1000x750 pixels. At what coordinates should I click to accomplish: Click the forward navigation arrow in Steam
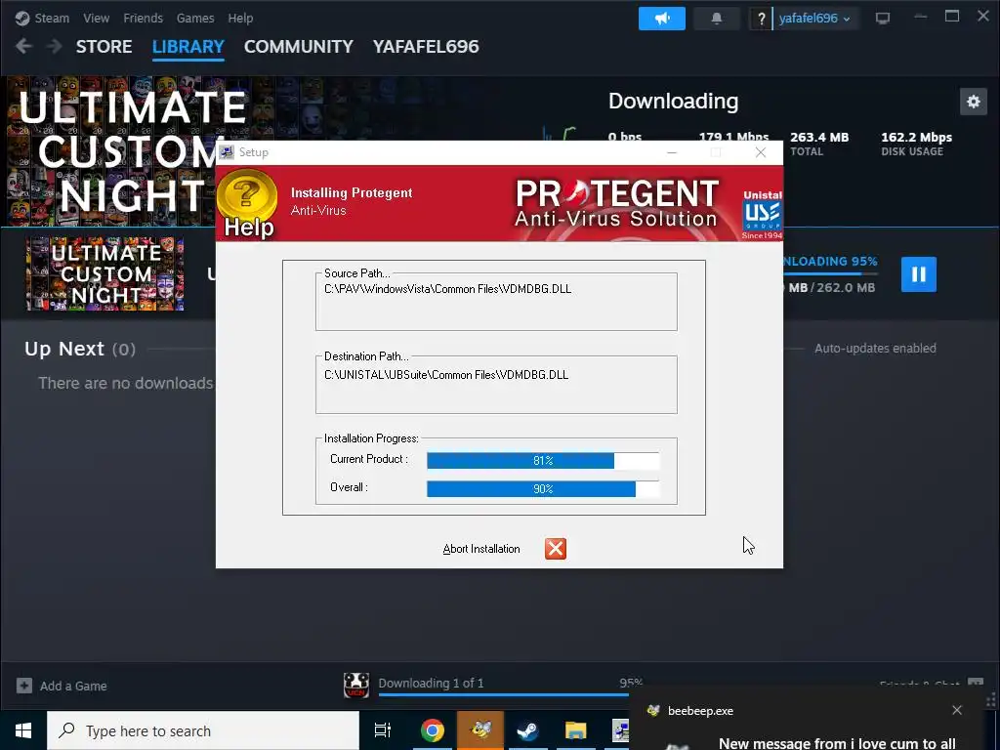(55, 46)
